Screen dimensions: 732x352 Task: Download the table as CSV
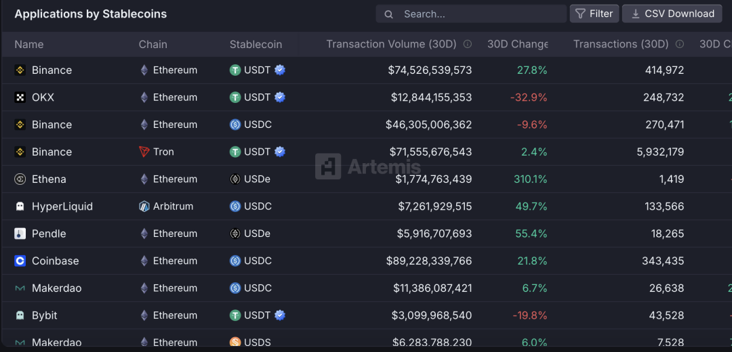672,14
